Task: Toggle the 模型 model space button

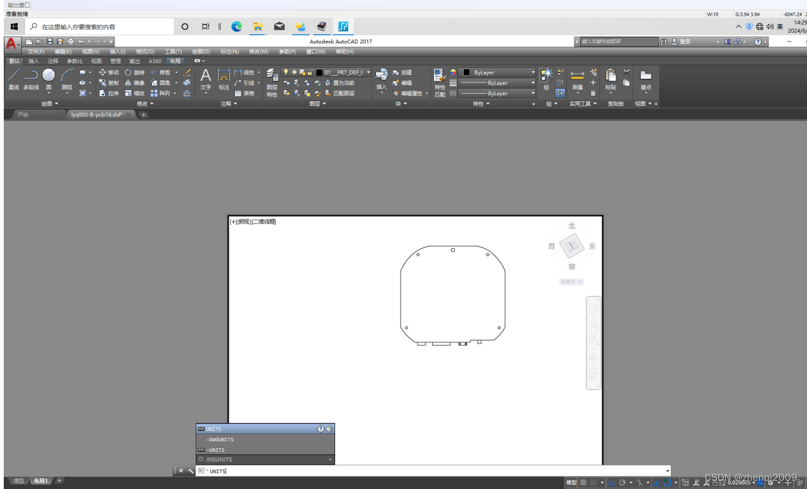Action: coord(571,483)
